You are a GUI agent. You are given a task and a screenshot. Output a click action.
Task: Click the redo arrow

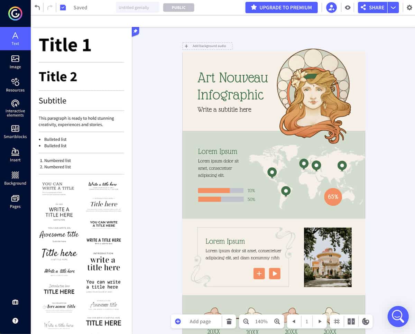[x=49, y=7]
